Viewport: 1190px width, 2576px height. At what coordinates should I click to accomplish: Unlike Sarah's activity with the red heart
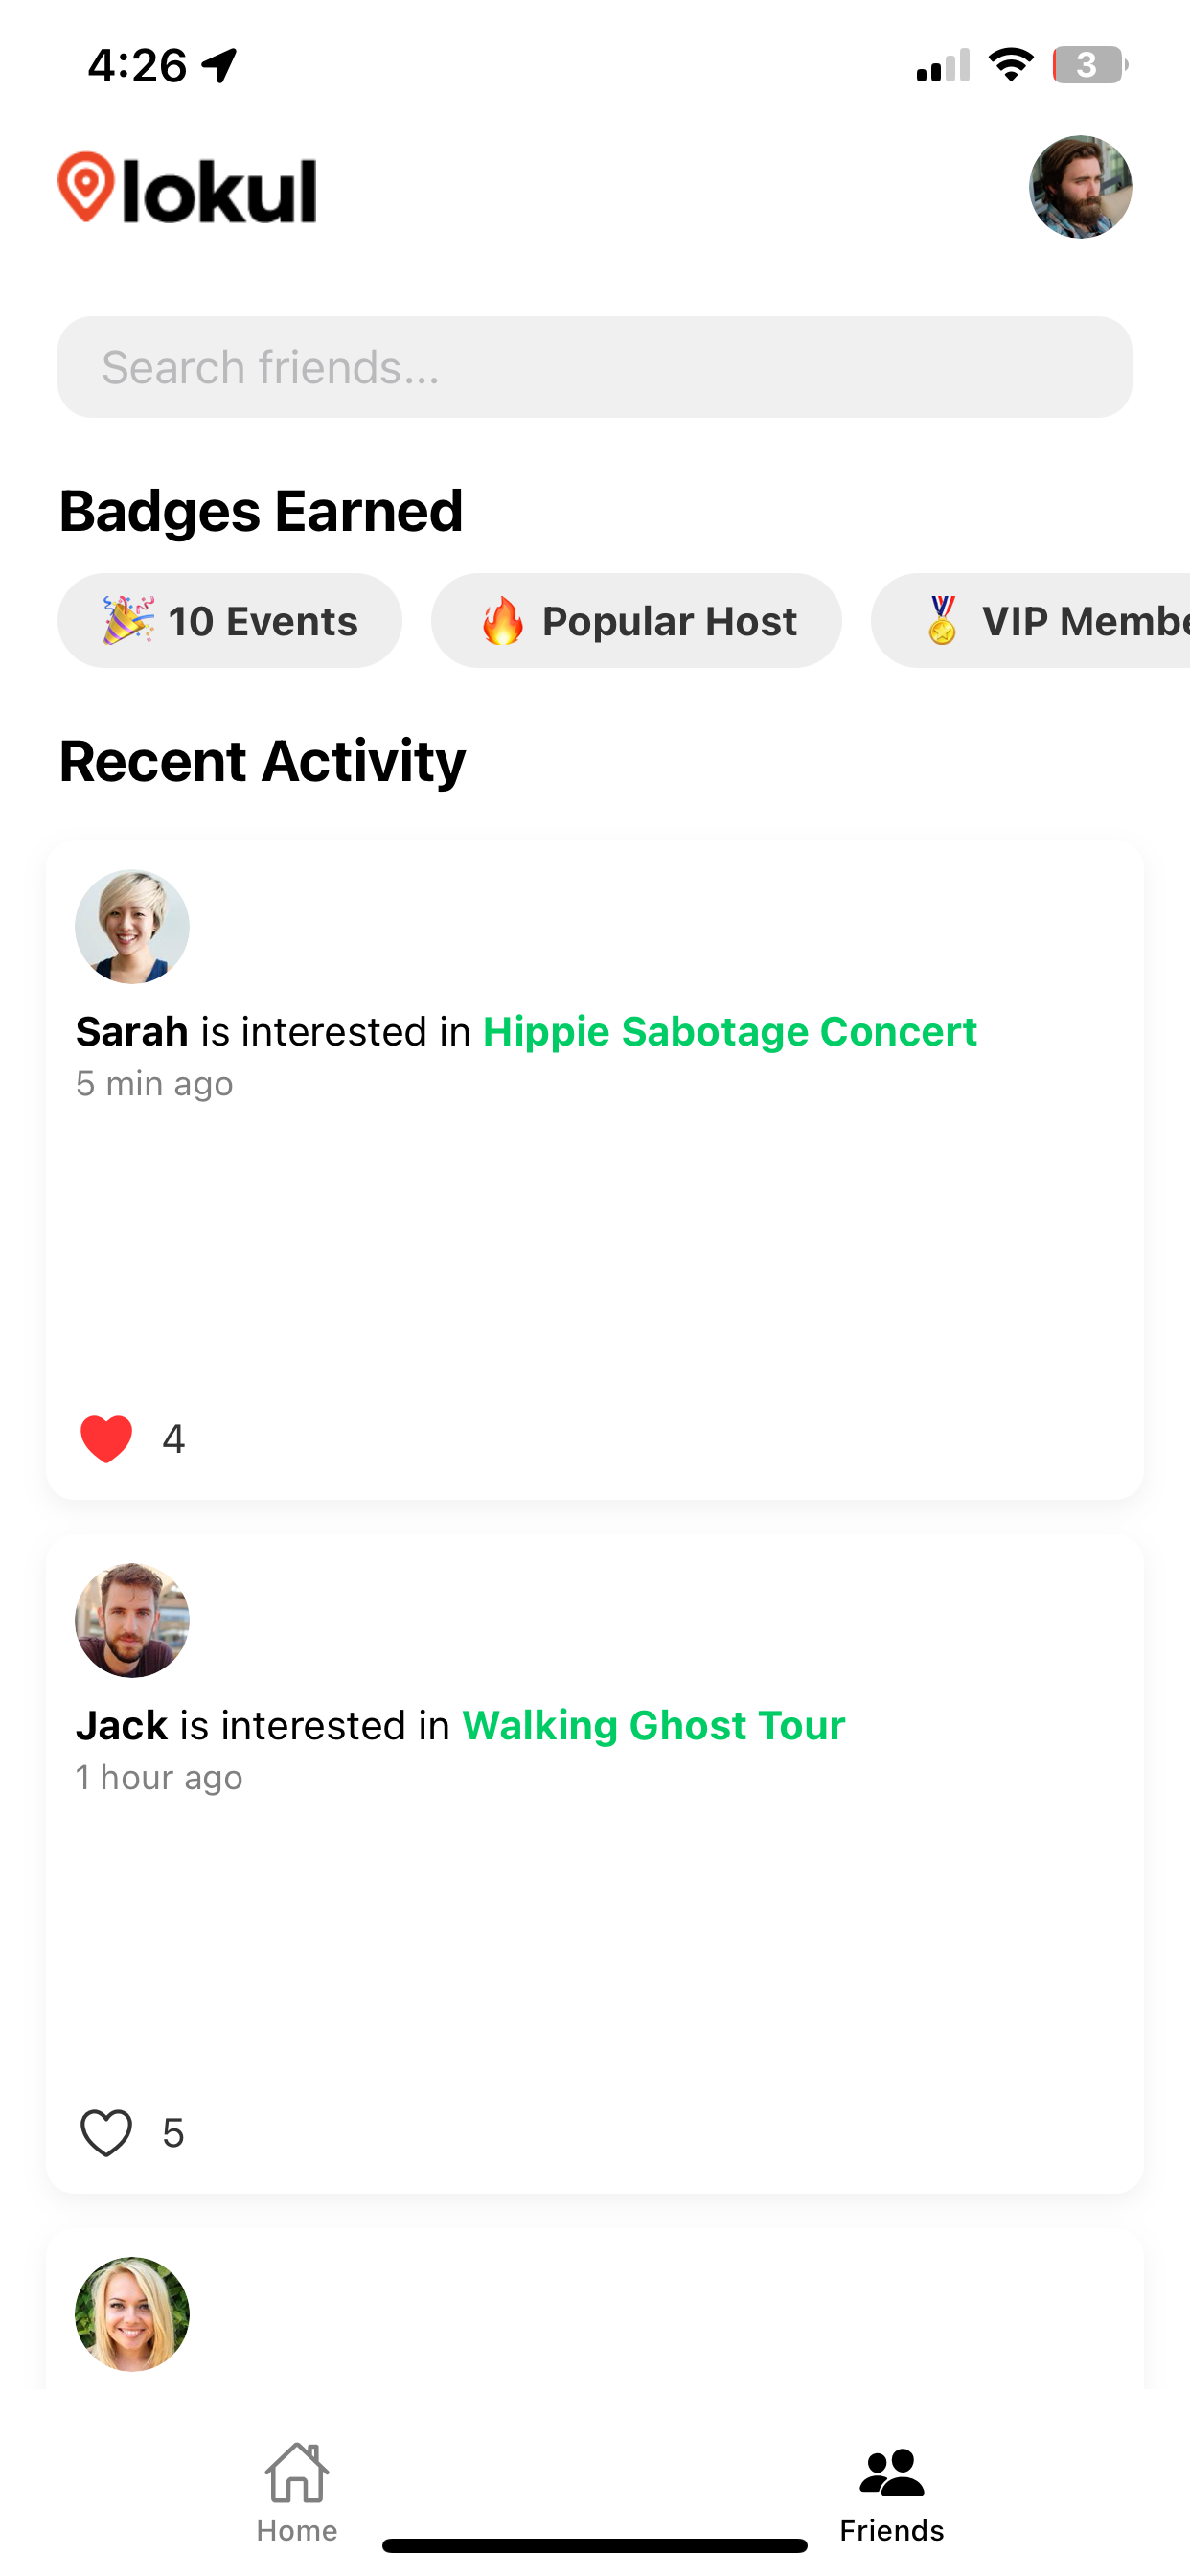point(106,1439)
